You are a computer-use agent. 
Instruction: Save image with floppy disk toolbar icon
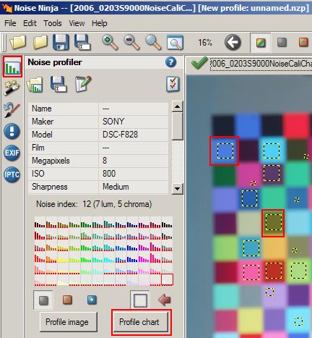pos(61,42)
